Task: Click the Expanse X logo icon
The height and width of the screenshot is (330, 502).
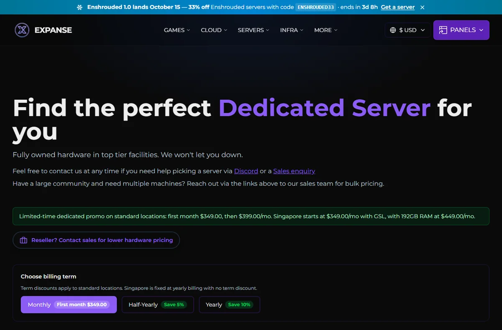Action: [22, 30]
